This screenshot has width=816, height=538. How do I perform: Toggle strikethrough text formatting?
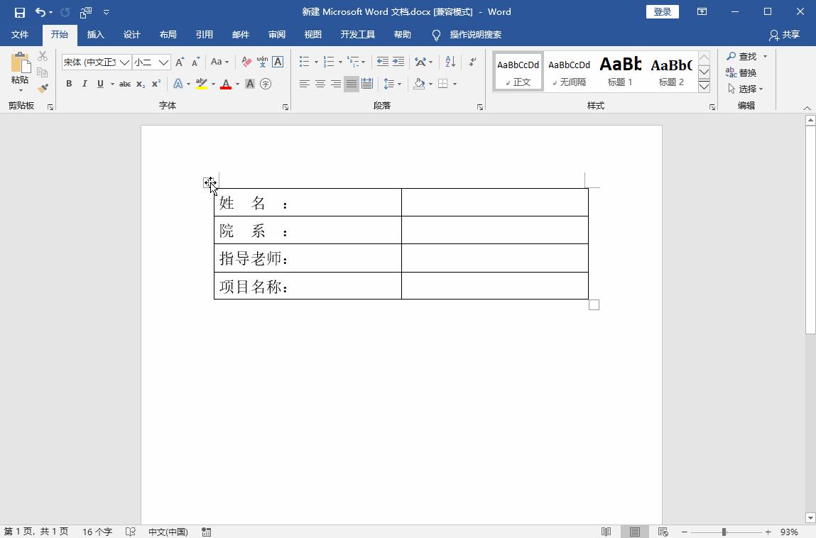click(x=124, y=84)
